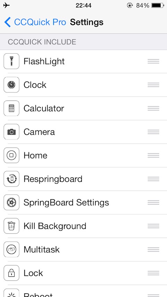Tap the CCQuick Pro back label
This screenshot has height=297, width=167.
40,22
